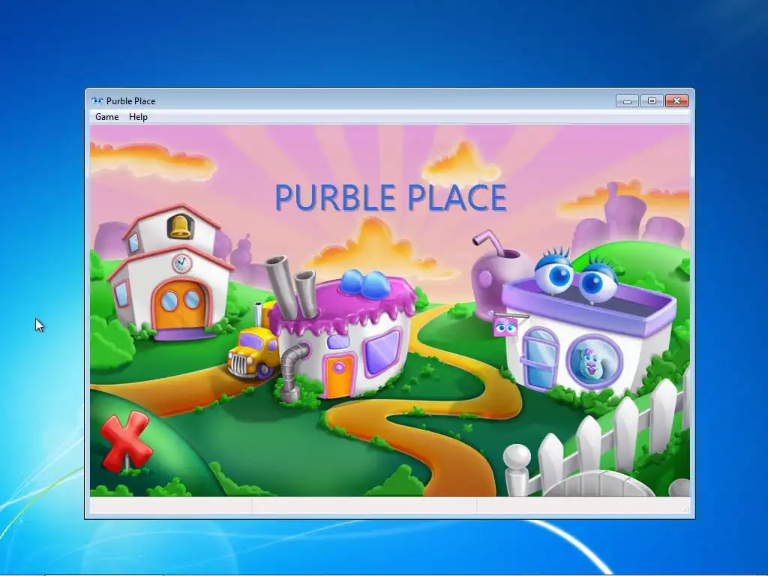
Task: Maximize the Purble Place window
Action: [652, 101]
